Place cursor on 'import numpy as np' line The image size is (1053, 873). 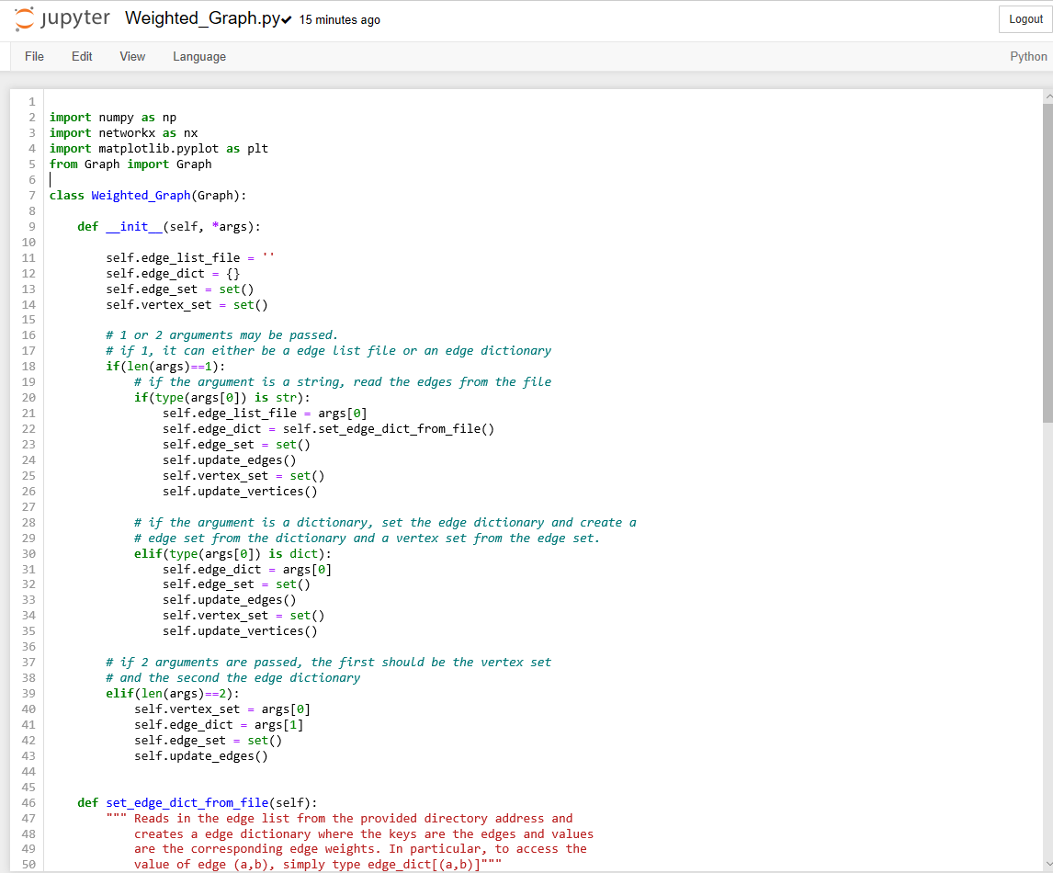[113, 118]
